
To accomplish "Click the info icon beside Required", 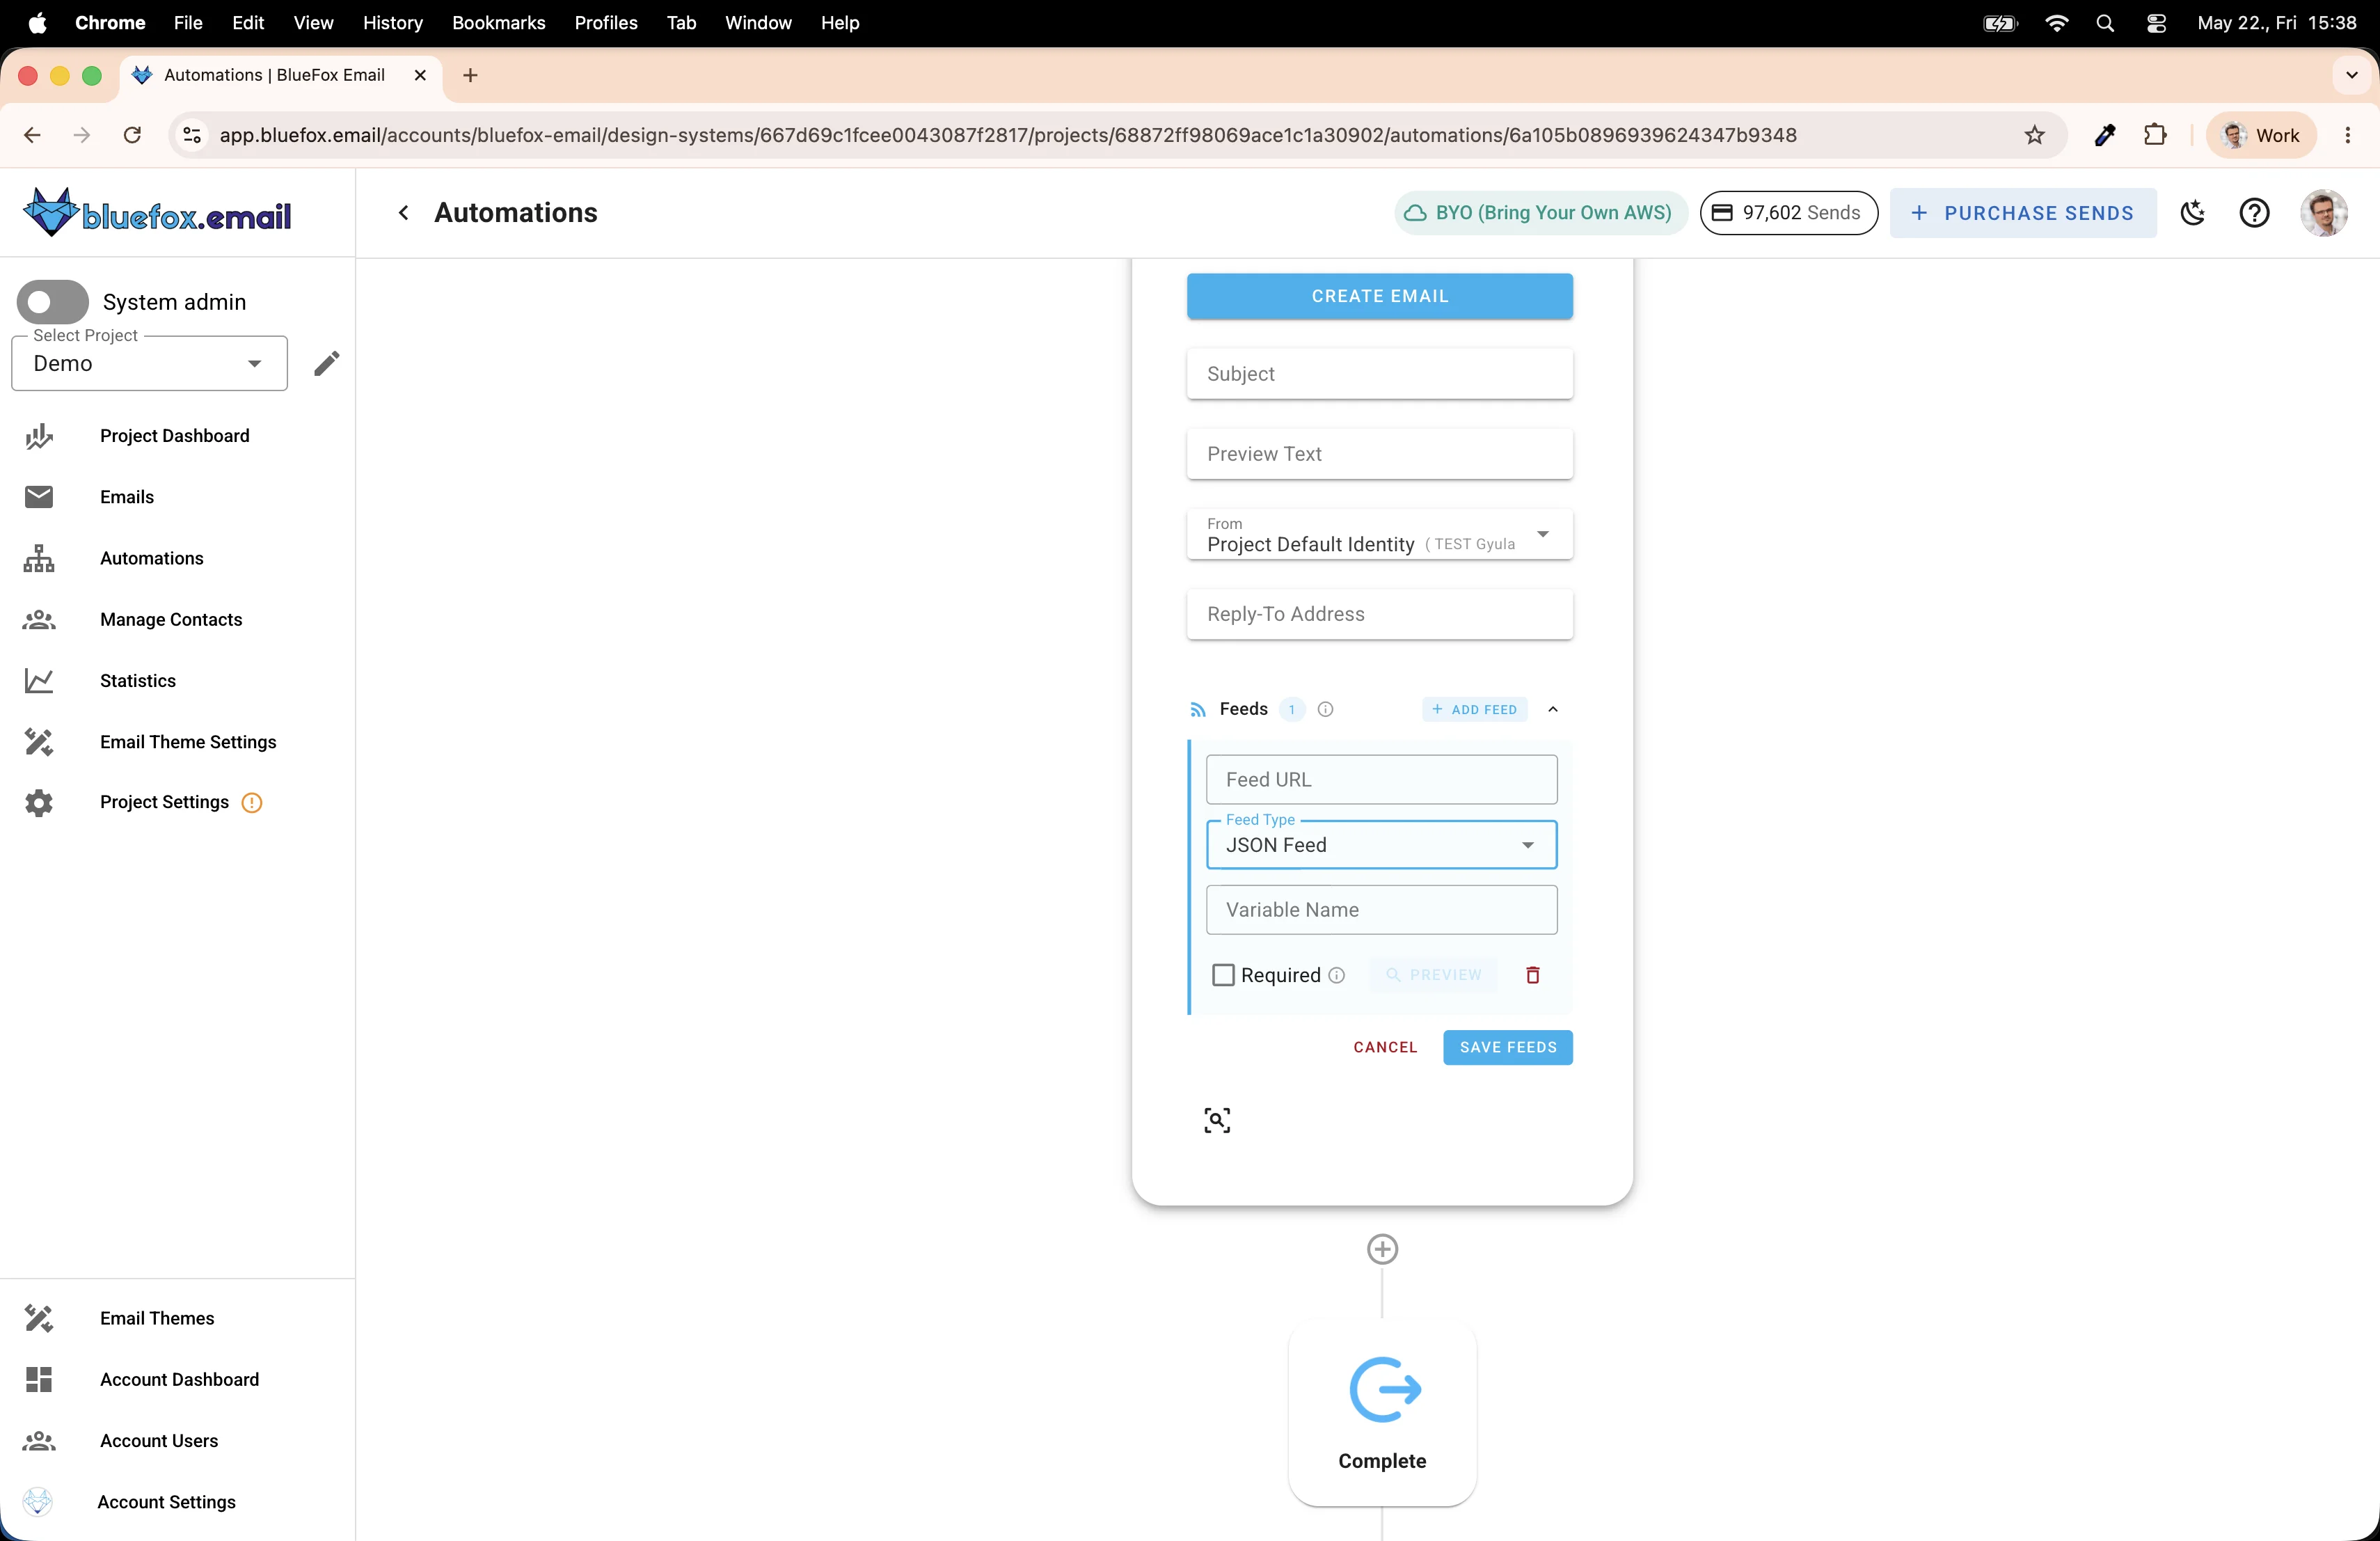I will click(1337, 975).
